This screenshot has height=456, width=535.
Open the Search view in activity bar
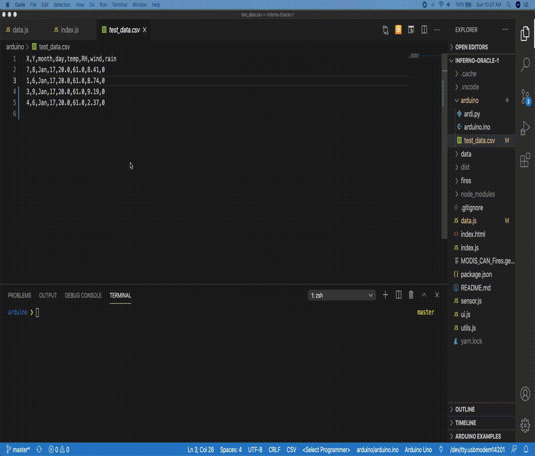click(525, 64)
